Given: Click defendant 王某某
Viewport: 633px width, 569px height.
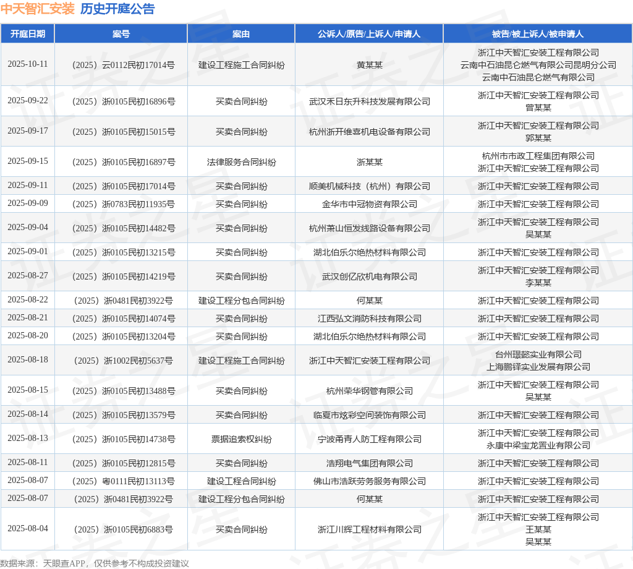Looking at the screenshot, I should coord(538,529).
